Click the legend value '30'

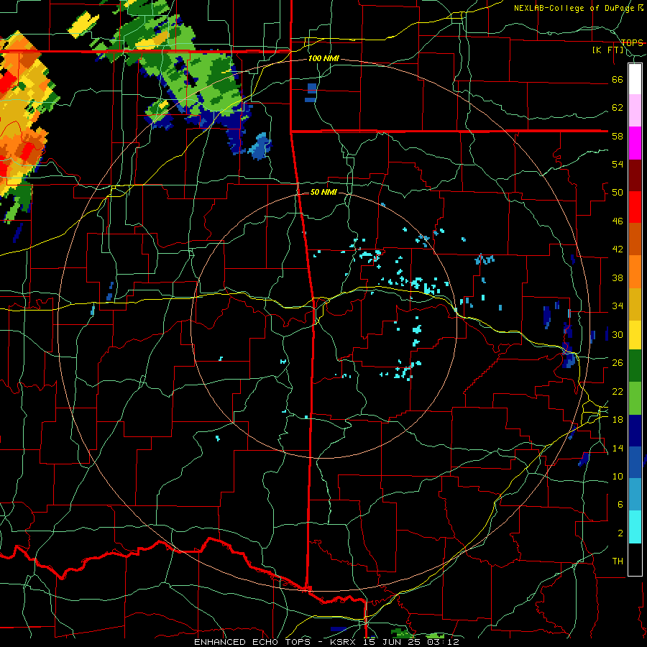click(x=618, y=334)
